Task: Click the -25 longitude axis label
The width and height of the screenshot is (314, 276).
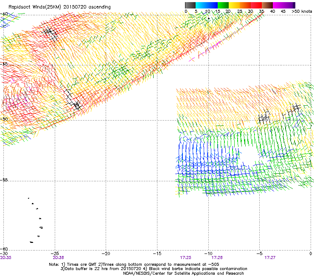Action: tap(55, 253)
